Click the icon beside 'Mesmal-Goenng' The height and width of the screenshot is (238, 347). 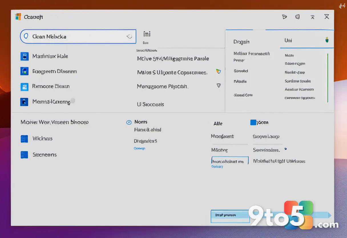pyautogui.click(x=24, y=102)
